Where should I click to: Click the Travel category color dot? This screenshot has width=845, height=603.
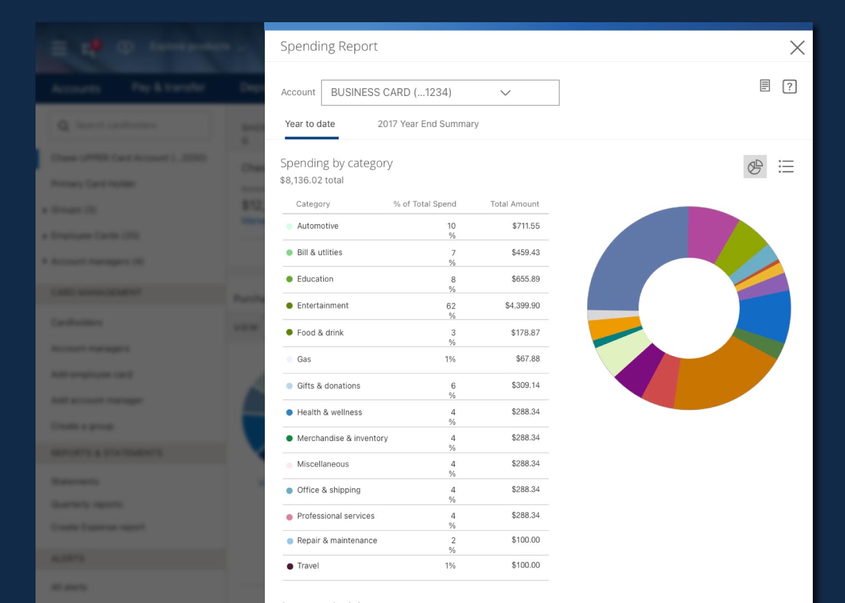(x=289, y=566)
